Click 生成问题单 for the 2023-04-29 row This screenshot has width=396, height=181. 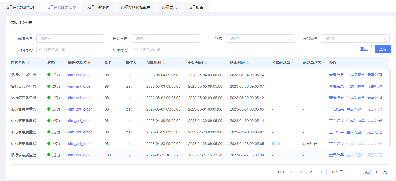(356, 132)
